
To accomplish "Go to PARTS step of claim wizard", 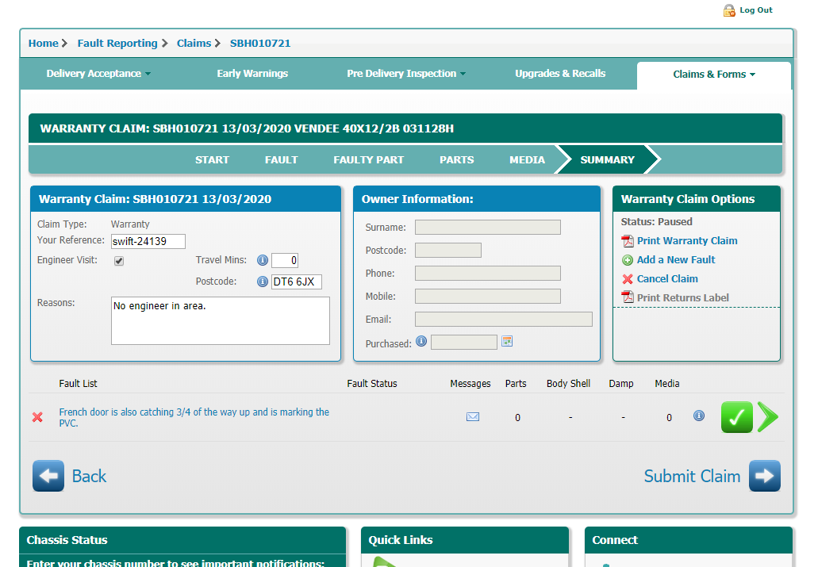I will coord(457,160).
